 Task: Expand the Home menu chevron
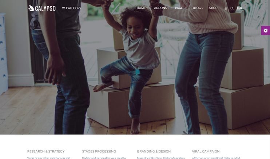pos(147,8)
